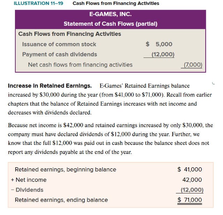Click 'Statement of Cash Flows (partial)' heading

tap(110, 24)
